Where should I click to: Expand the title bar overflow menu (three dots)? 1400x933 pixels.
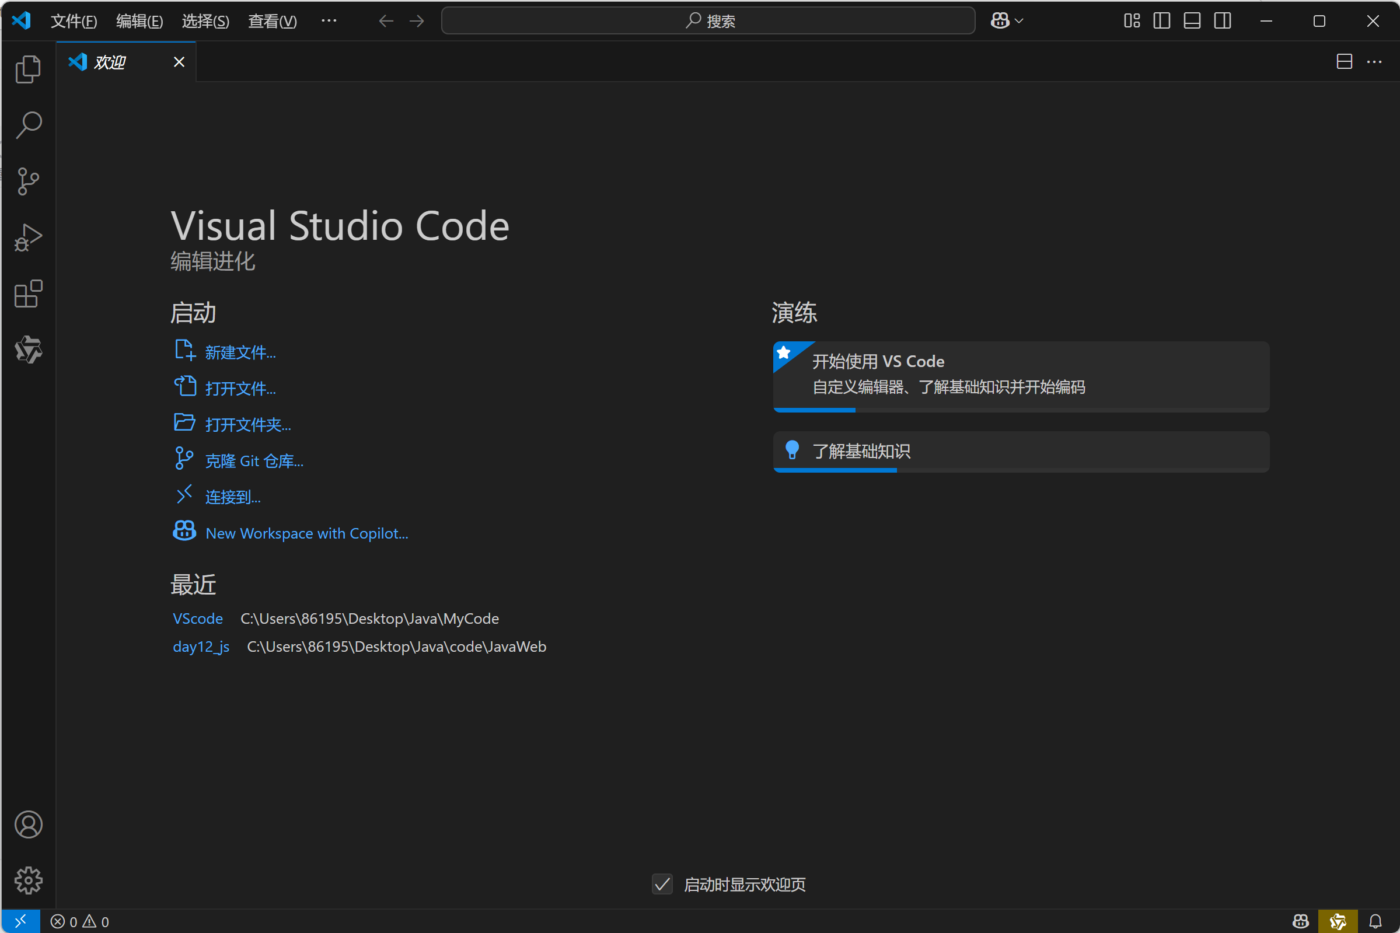point(329,21)
